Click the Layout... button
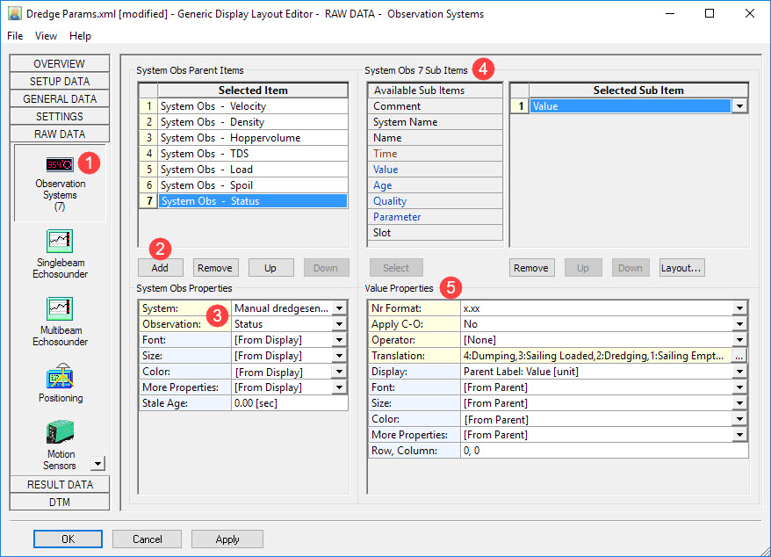The width and height of the screenshot is (771, 557). point(681,268)
